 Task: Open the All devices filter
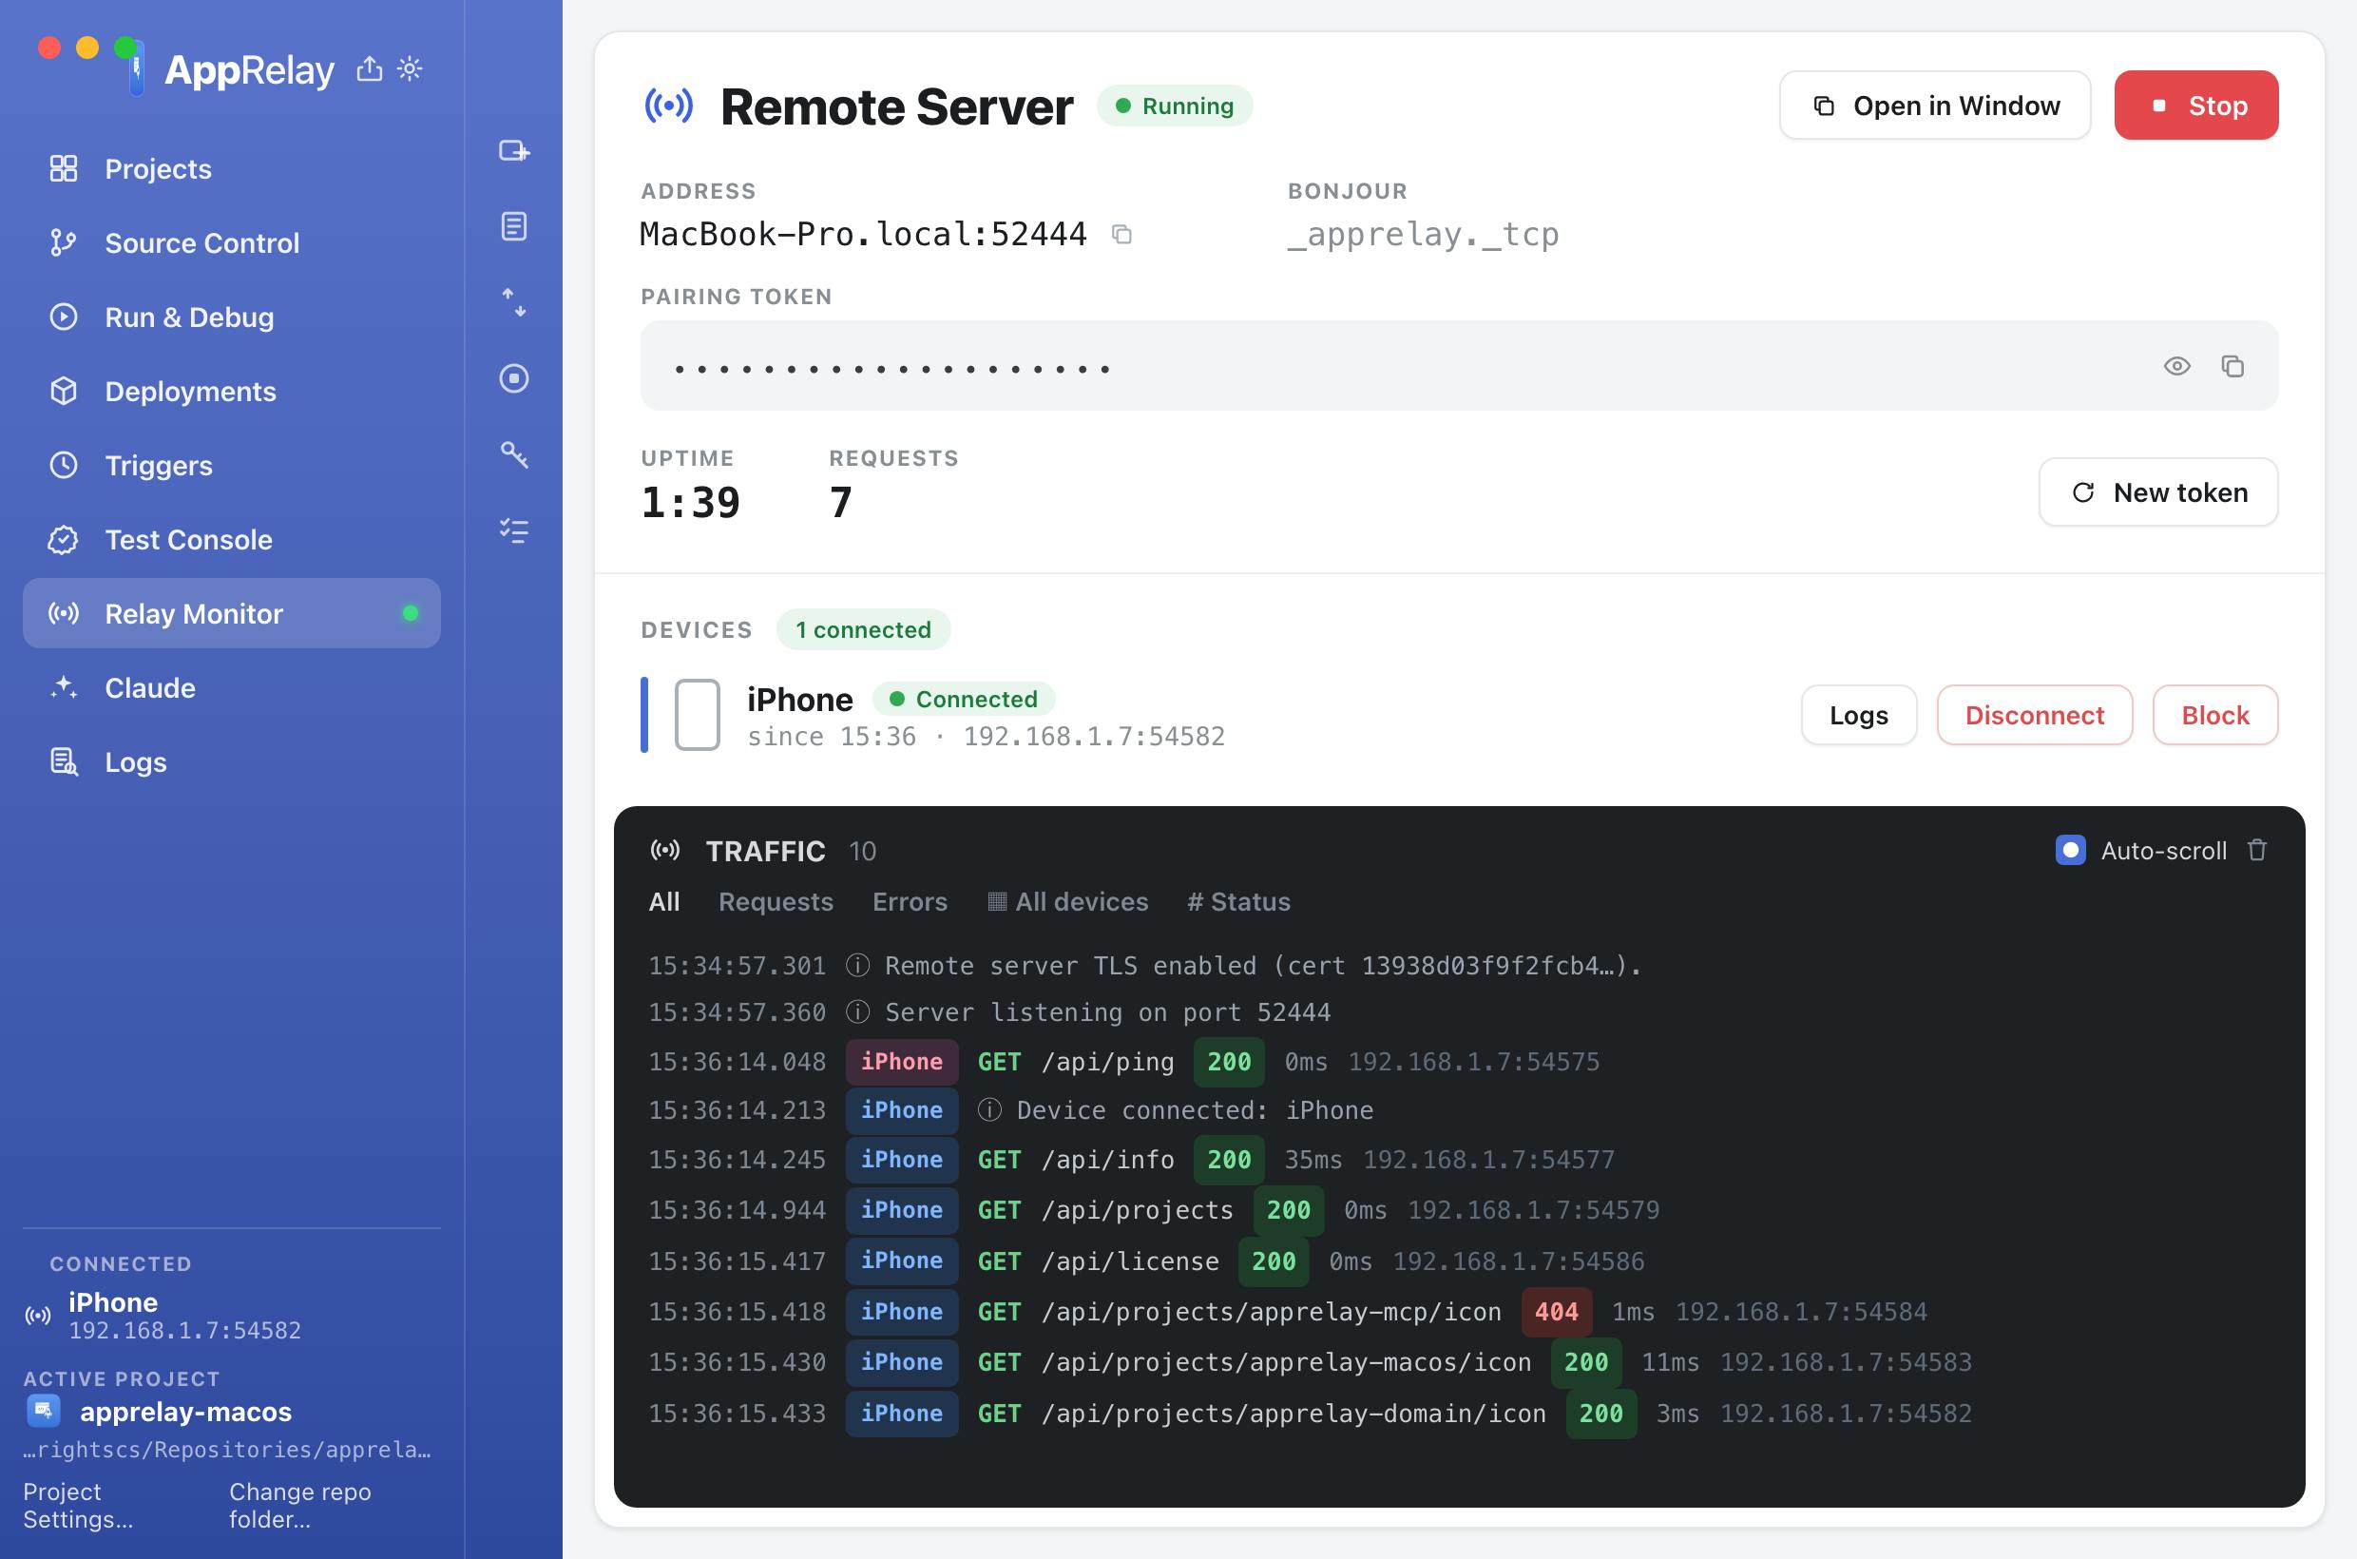1067,902
